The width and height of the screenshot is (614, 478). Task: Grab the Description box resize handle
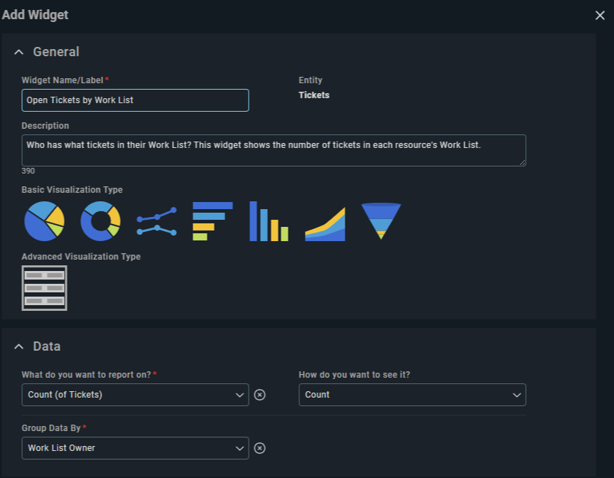(523, 163)
